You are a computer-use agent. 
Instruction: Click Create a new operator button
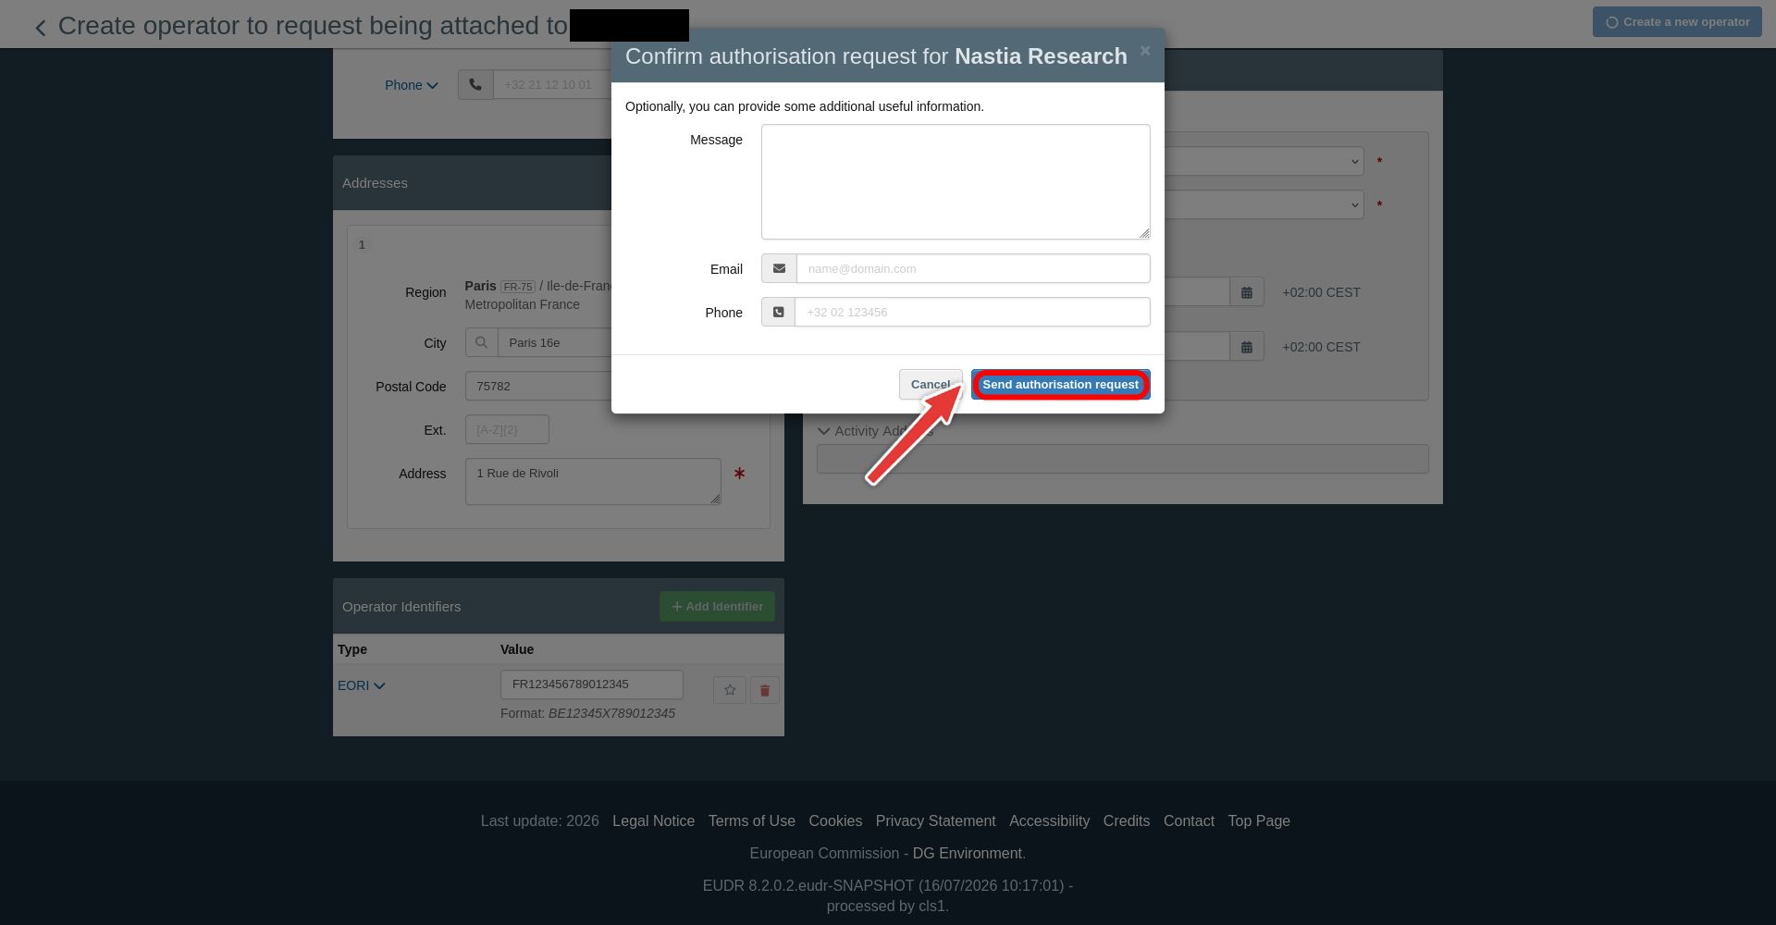[x=1676, y=22]
